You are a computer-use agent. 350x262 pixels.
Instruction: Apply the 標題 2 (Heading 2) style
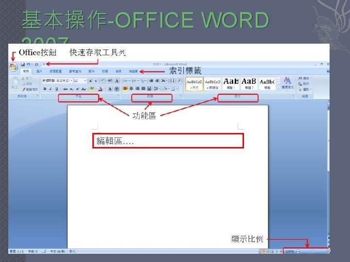pyautogui.click(x=249, y=84)
